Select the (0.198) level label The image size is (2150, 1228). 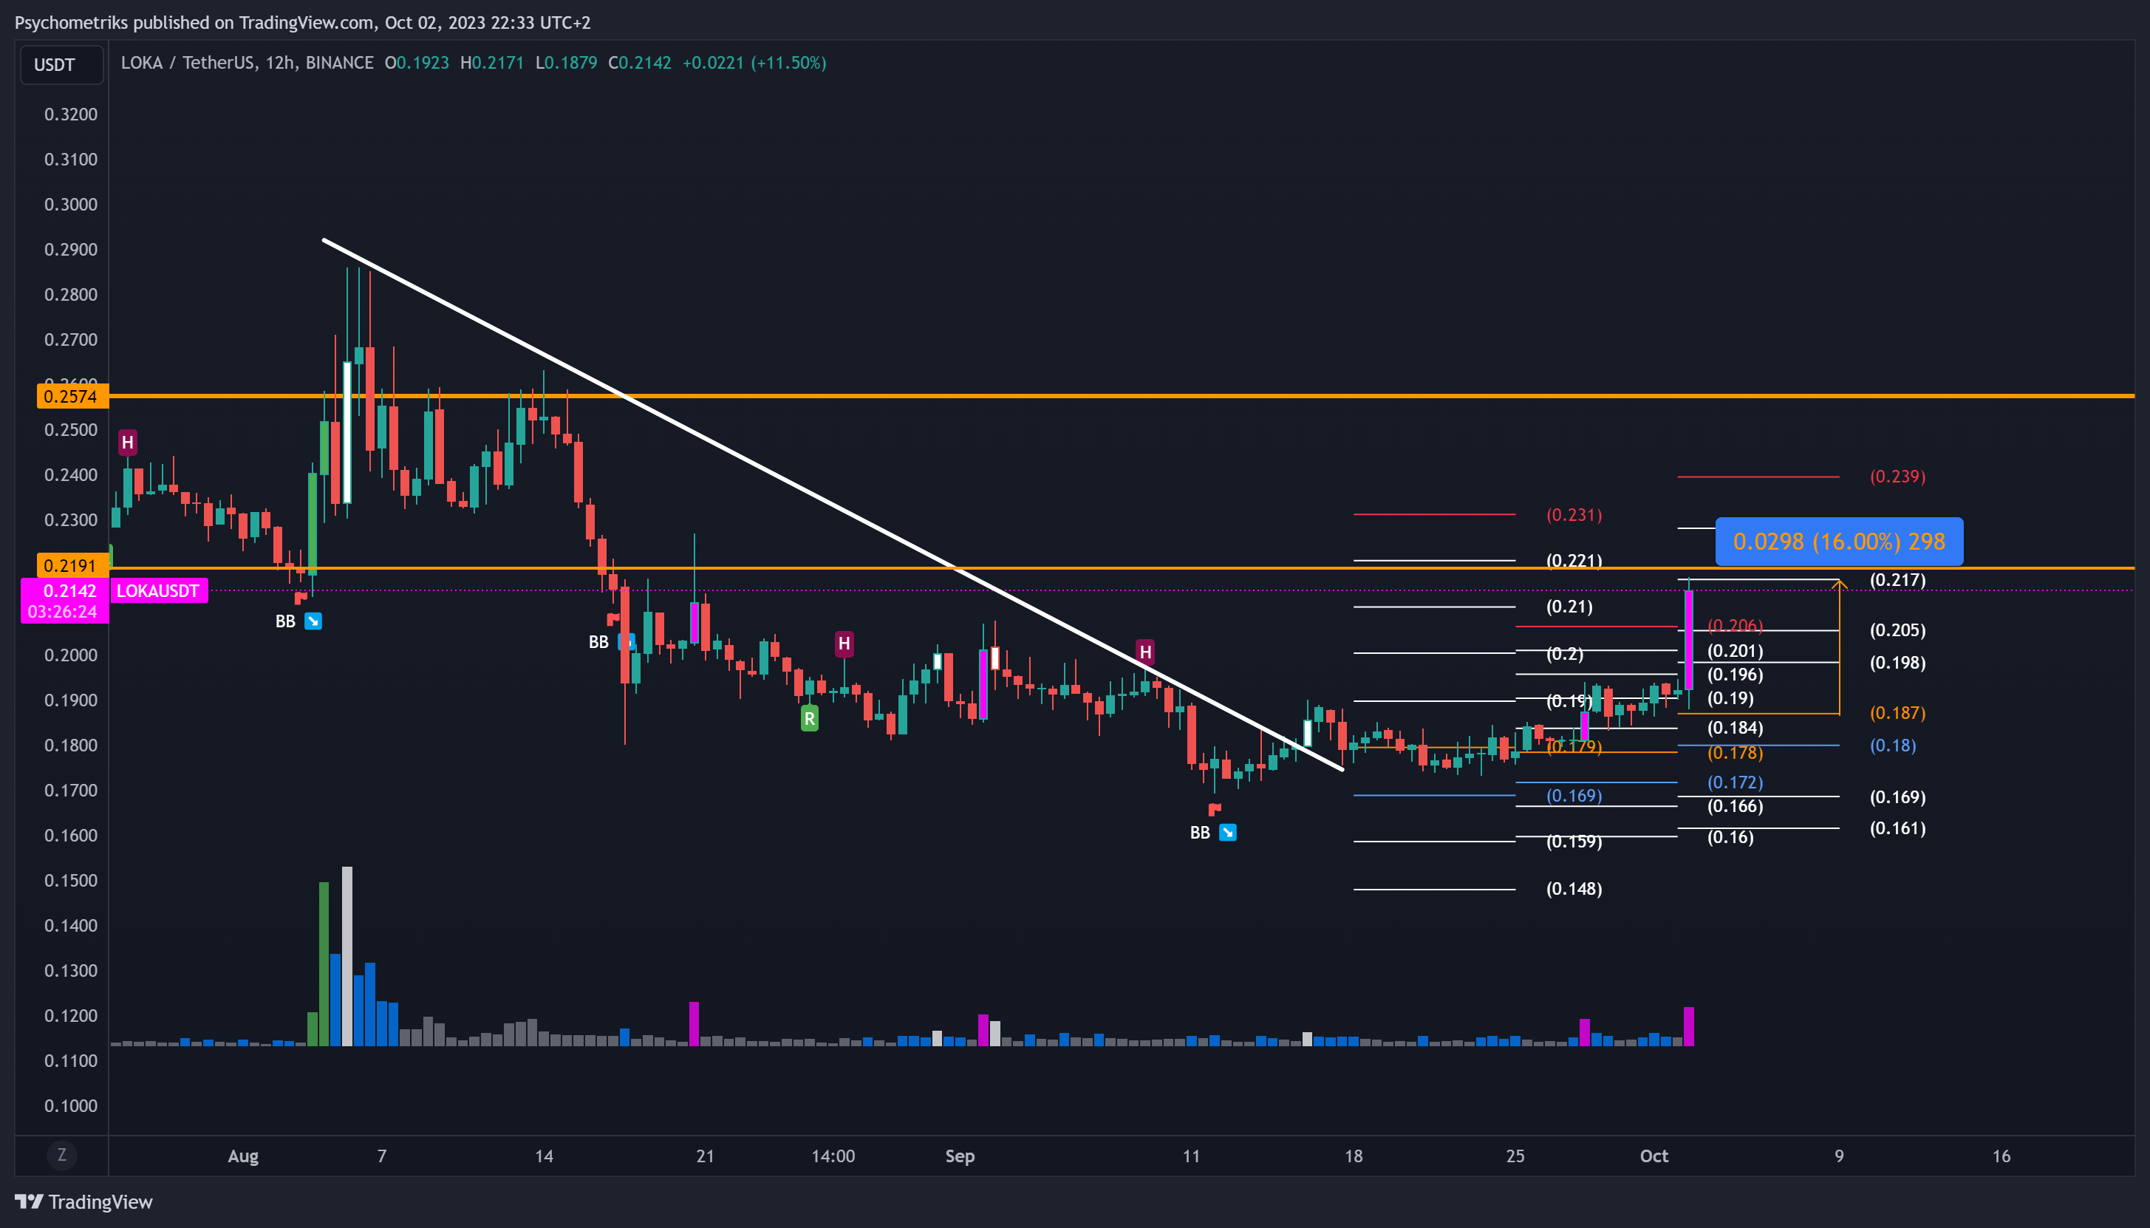[1897, 662]
